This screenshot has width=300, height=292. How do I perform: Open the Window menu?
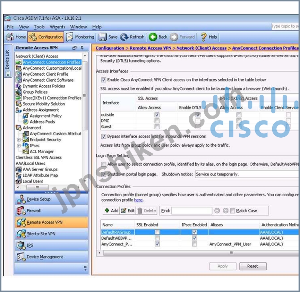[78, 27]
